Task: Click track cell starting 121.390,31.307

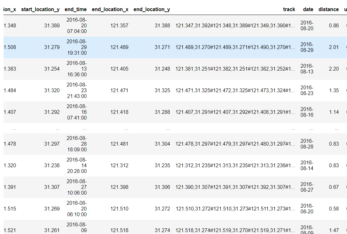Action: tap(235, 187)
